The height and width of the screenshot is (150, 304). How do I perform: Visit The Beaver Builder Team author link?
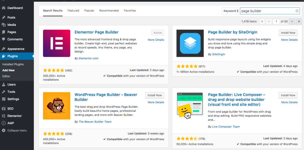(95, 122)
